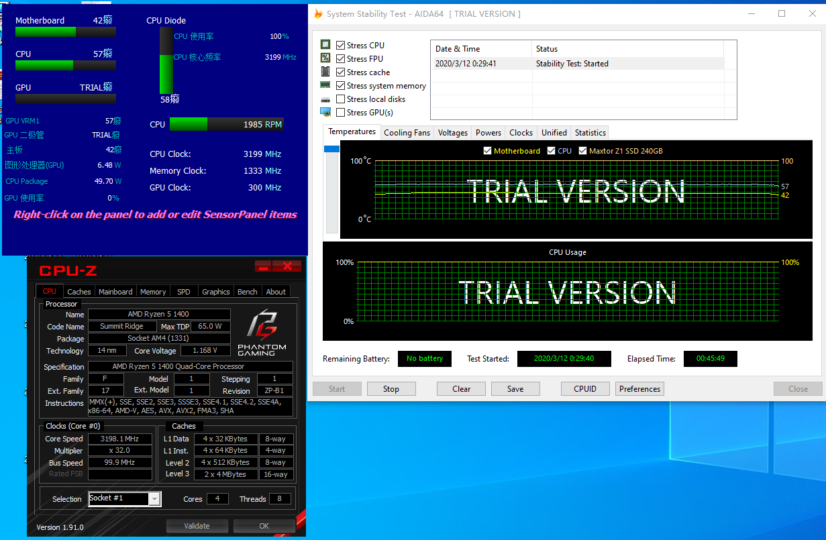
Task: Minimize the System Stability Test window
Action: coord(751,13)
